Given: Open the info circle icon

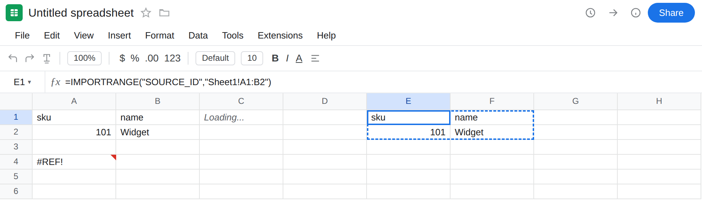Looking at the screenshot, I should pyautogui.click(x=636, y=13).
